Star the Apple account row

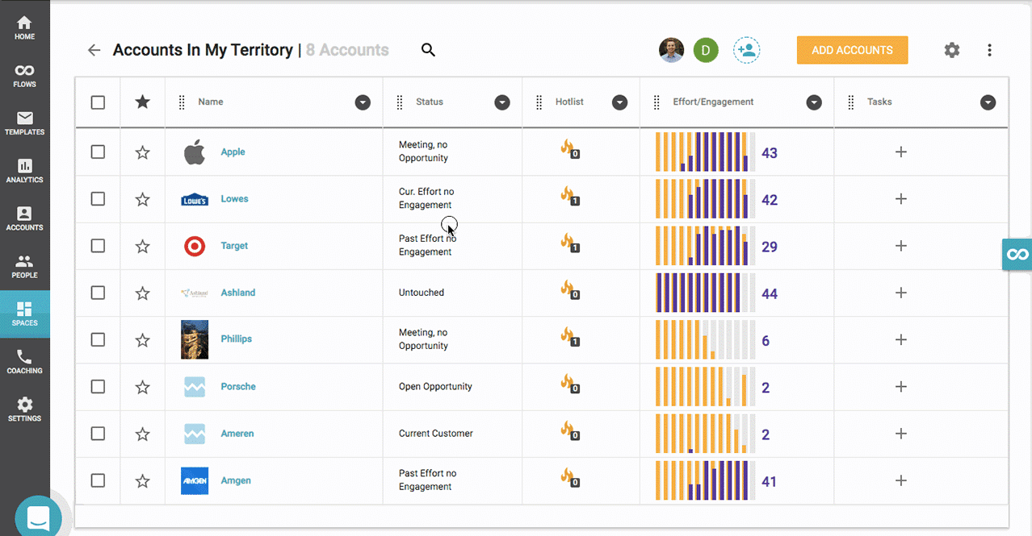point(143,152)
